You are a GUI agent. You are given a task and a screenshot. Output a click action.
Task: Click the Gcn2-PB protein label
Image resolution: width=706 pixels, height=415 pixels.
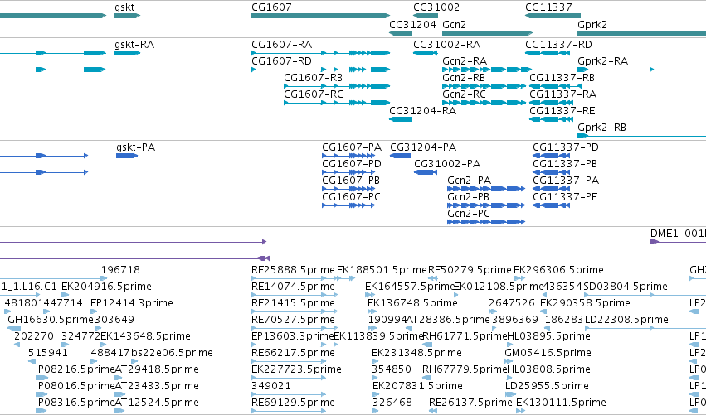[468, 197]
